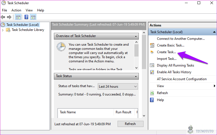Image resolution: width=217 pixels, height=135 pixels.
Task: Click AT Service Account Configuration
Action: coord(182,79)
